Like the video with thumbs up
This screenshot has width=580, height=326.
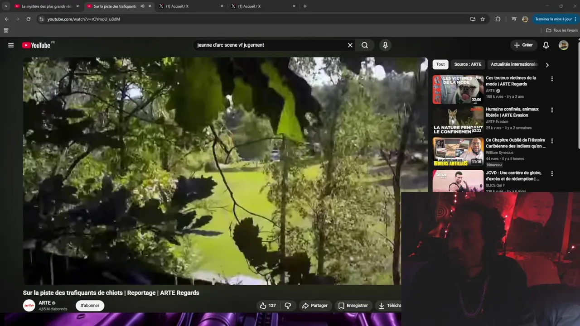[x=267, y=306]
